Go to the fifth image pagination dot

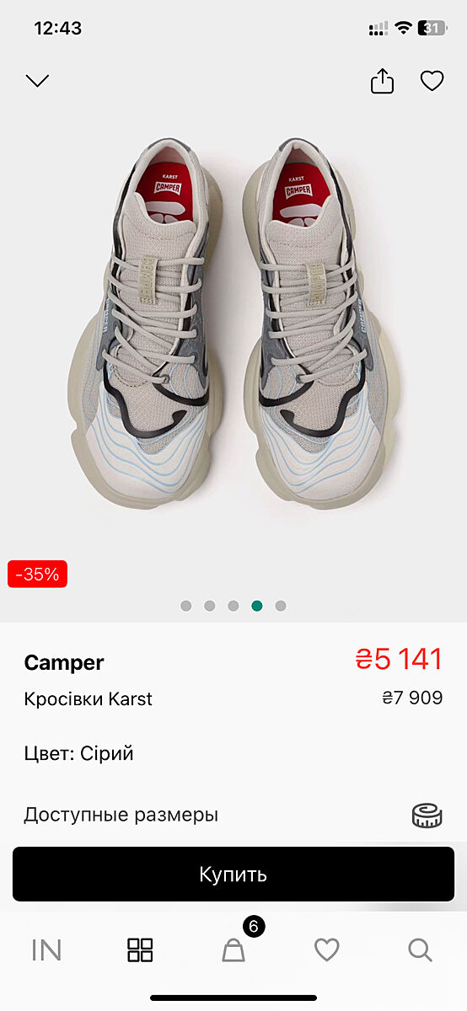(281, 606)
